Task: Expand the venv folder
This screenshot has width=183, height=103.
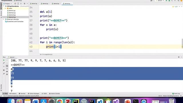Action: (5, 8)
